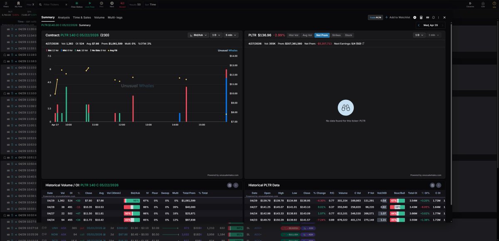Click table view icon in Historical Volume / OI

230,185
